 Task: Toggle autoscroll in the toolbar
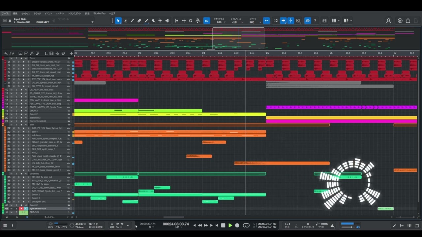283,21
